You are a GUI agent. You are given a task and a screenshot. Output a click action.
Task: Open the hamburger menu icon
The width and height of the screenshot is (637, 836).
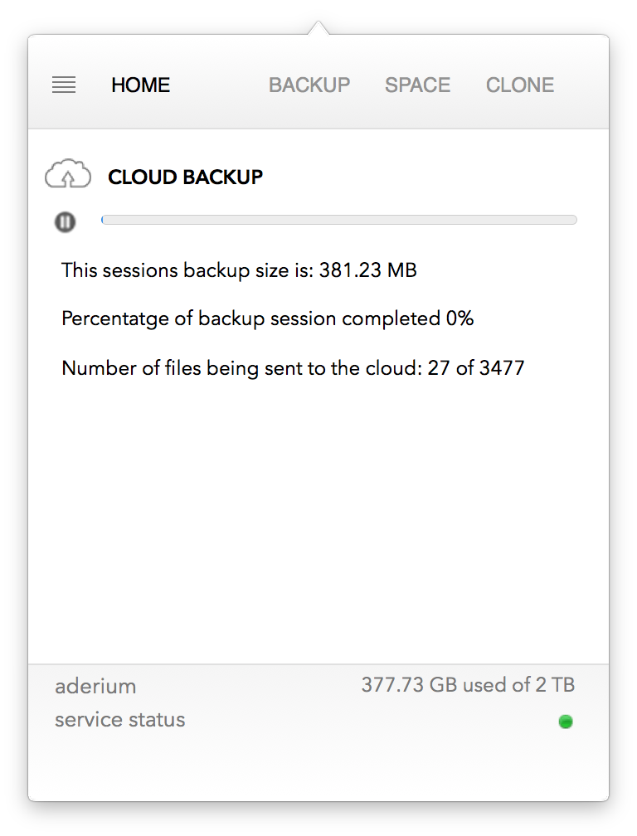coord(64,85)
